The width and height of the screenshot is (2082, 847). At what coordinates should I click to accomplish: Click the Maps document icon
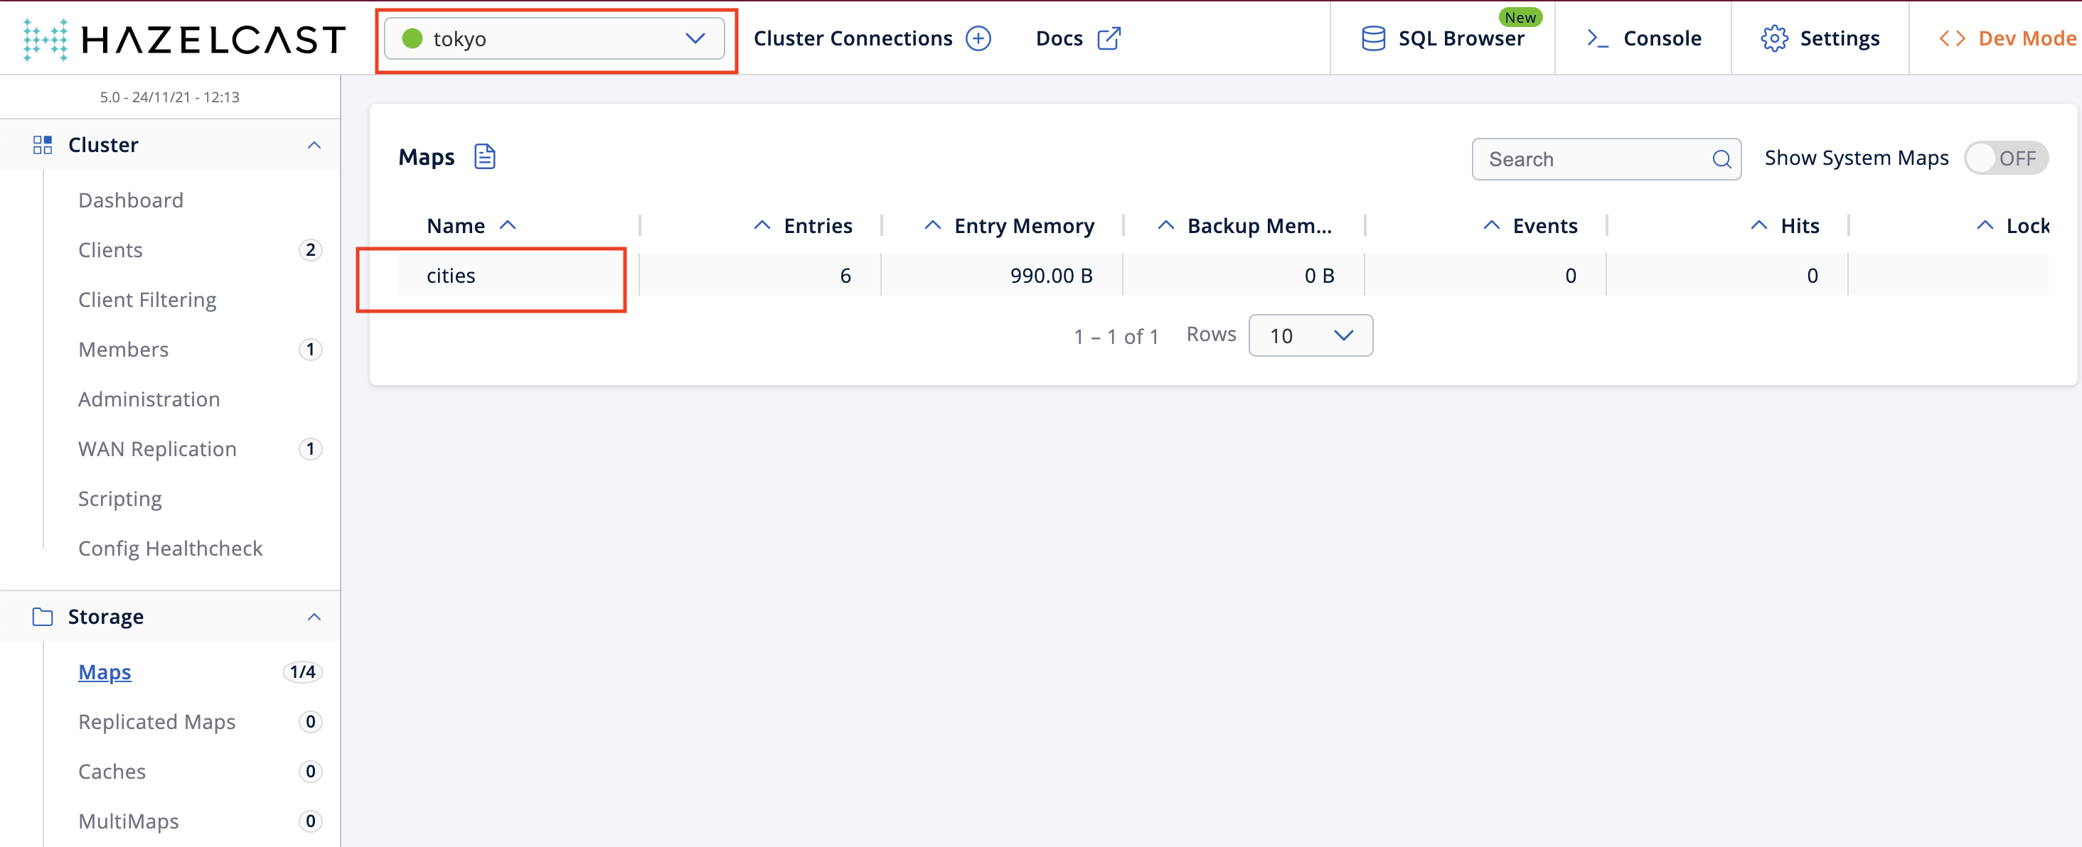point(485,156)
